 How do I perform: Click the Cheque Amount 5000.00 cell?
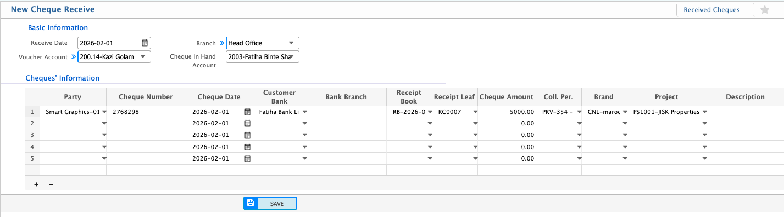click(x=507, y=112)
